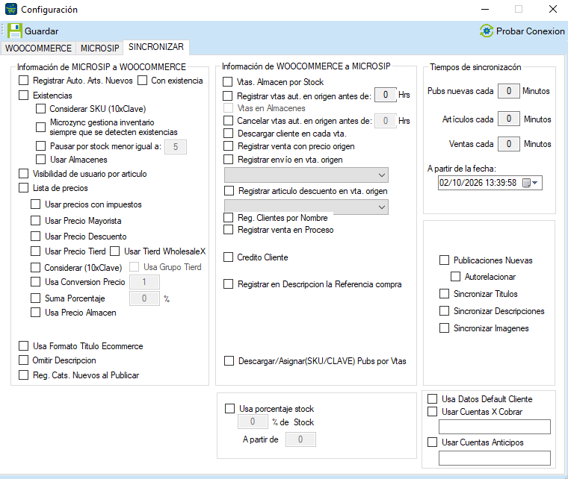Check the Lista de precios option

click(x=24, y=187)
